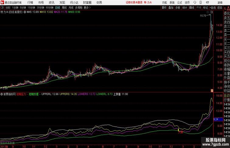Click the 短期压力 indicator label

coord(22,94)
